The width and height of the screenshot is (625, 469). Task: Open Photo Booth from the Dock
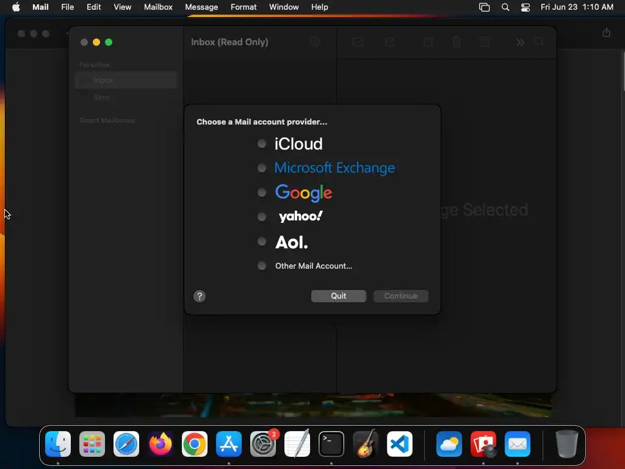(x=483, y=444)
